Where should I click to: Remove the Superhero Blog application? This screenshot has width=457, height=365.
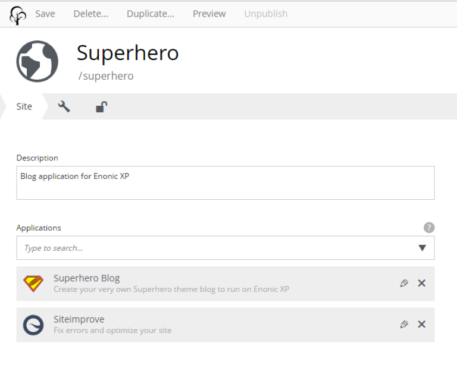coord(421,284)
